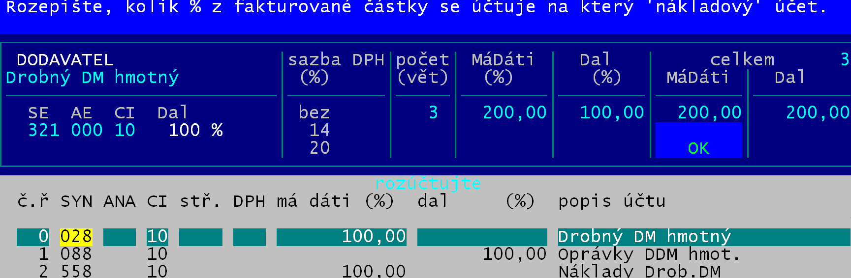Click AE value 000
Screen dimensions: 851x278
click(87, 131)
